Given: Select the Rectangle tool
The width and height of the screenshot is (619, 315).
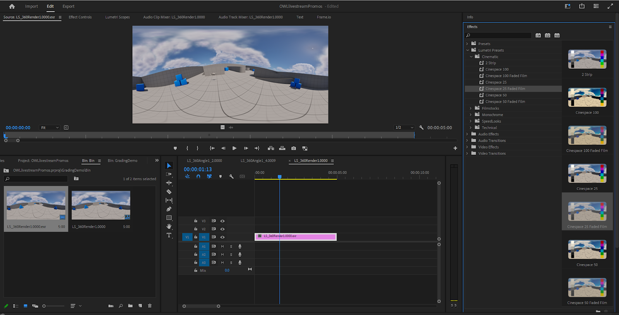Looking at the screenshot, I should coord(169,218).
